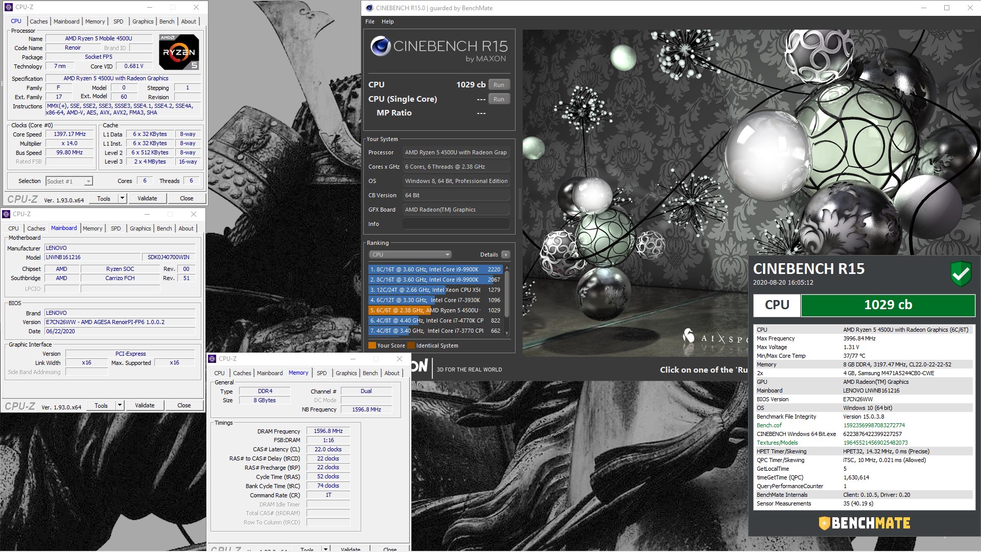The height and width of the screenshot is (552, 981).
Task: Click the LNVNB161216 model field
Action: click(92, 257)
